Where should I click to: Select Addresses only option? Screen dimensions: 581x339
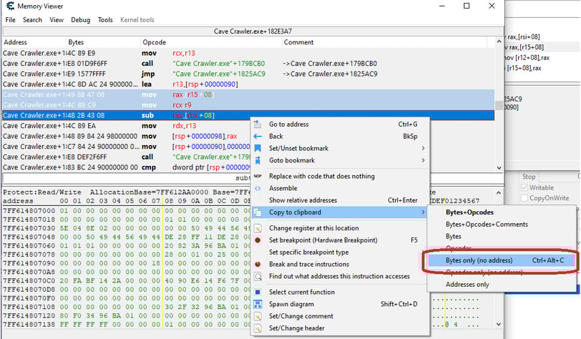[x=502, y=285]
